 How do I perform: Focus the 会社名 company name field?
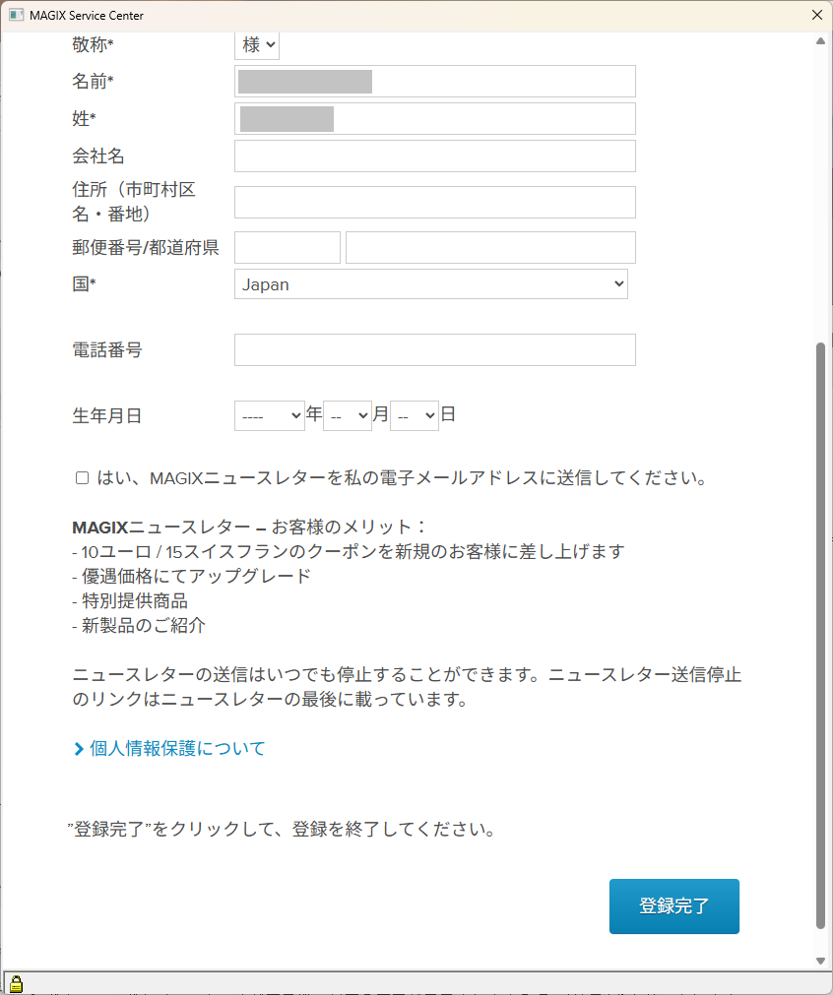tap(434, 156)
